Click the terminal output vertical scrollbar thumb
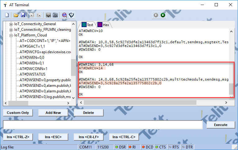238x150 pixels. 231,89
